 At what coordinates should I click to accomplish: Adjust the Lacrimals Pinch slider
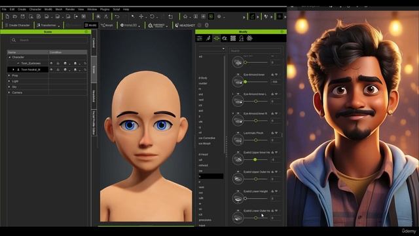(x=256, y=140)
